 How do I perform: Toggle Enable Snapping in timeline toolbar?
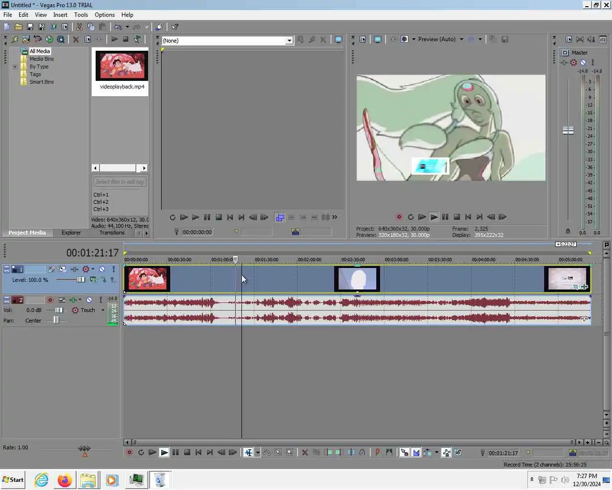point(404,452)
